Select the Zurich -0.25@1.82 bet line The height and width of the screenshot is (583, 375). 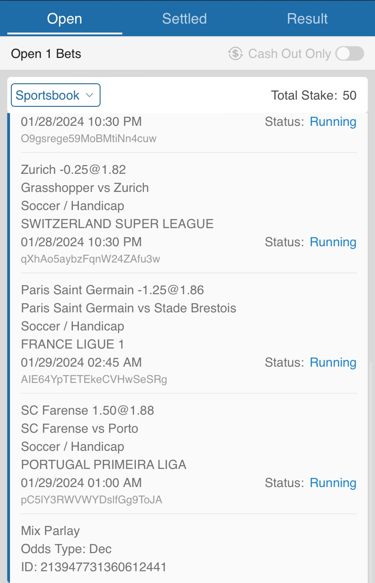click(73, 170)
